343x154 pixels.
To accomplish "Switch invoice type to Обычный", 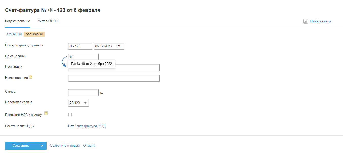I will pos(14,34).
